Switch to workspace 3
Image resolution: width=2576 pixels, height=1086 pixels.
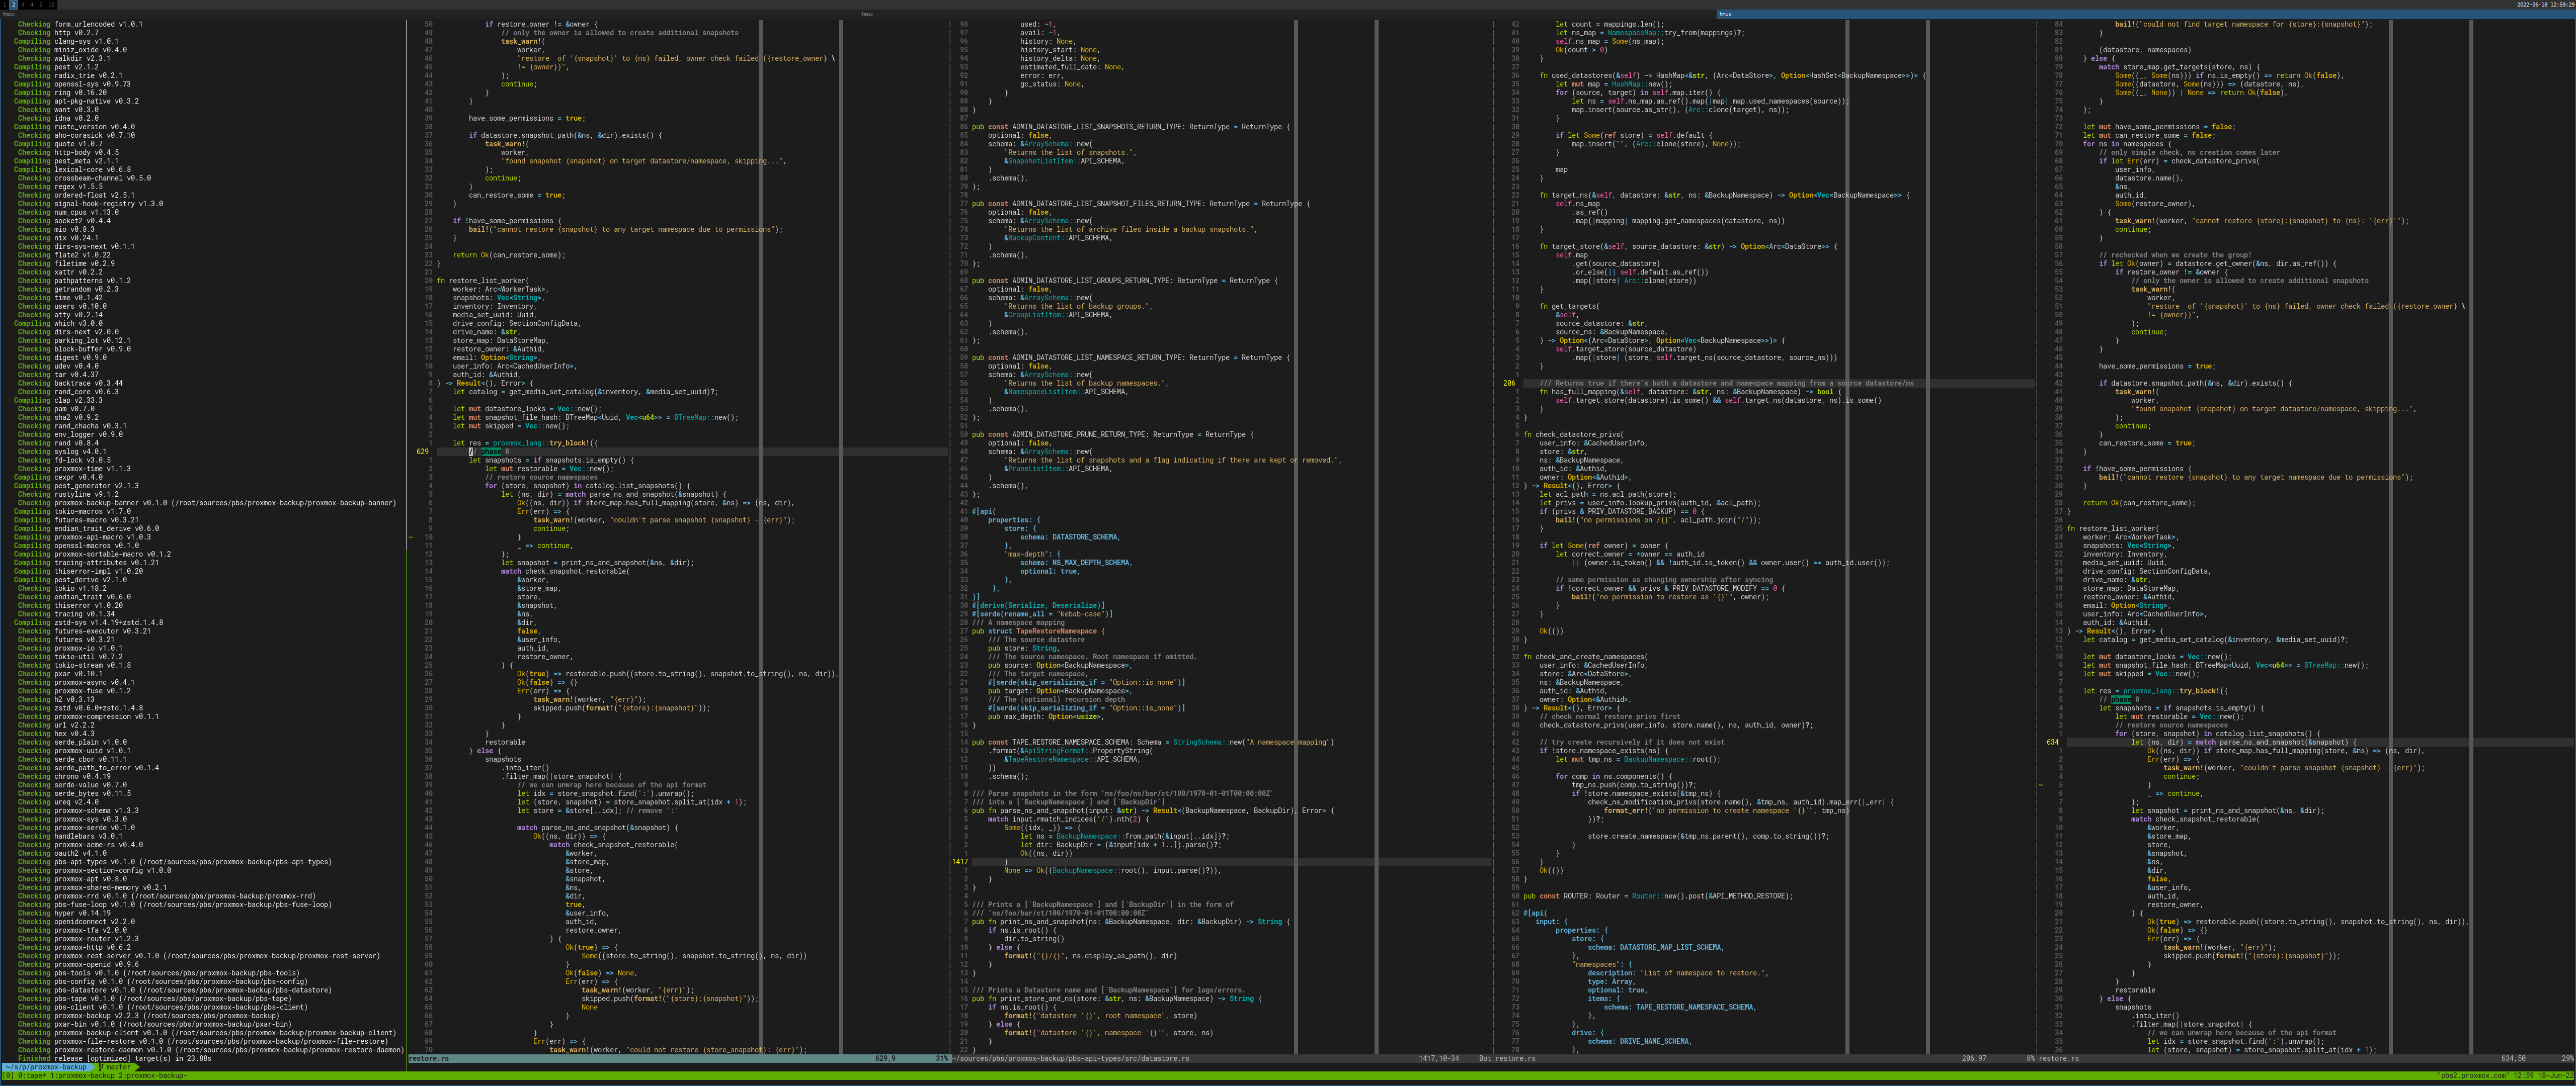23,5
